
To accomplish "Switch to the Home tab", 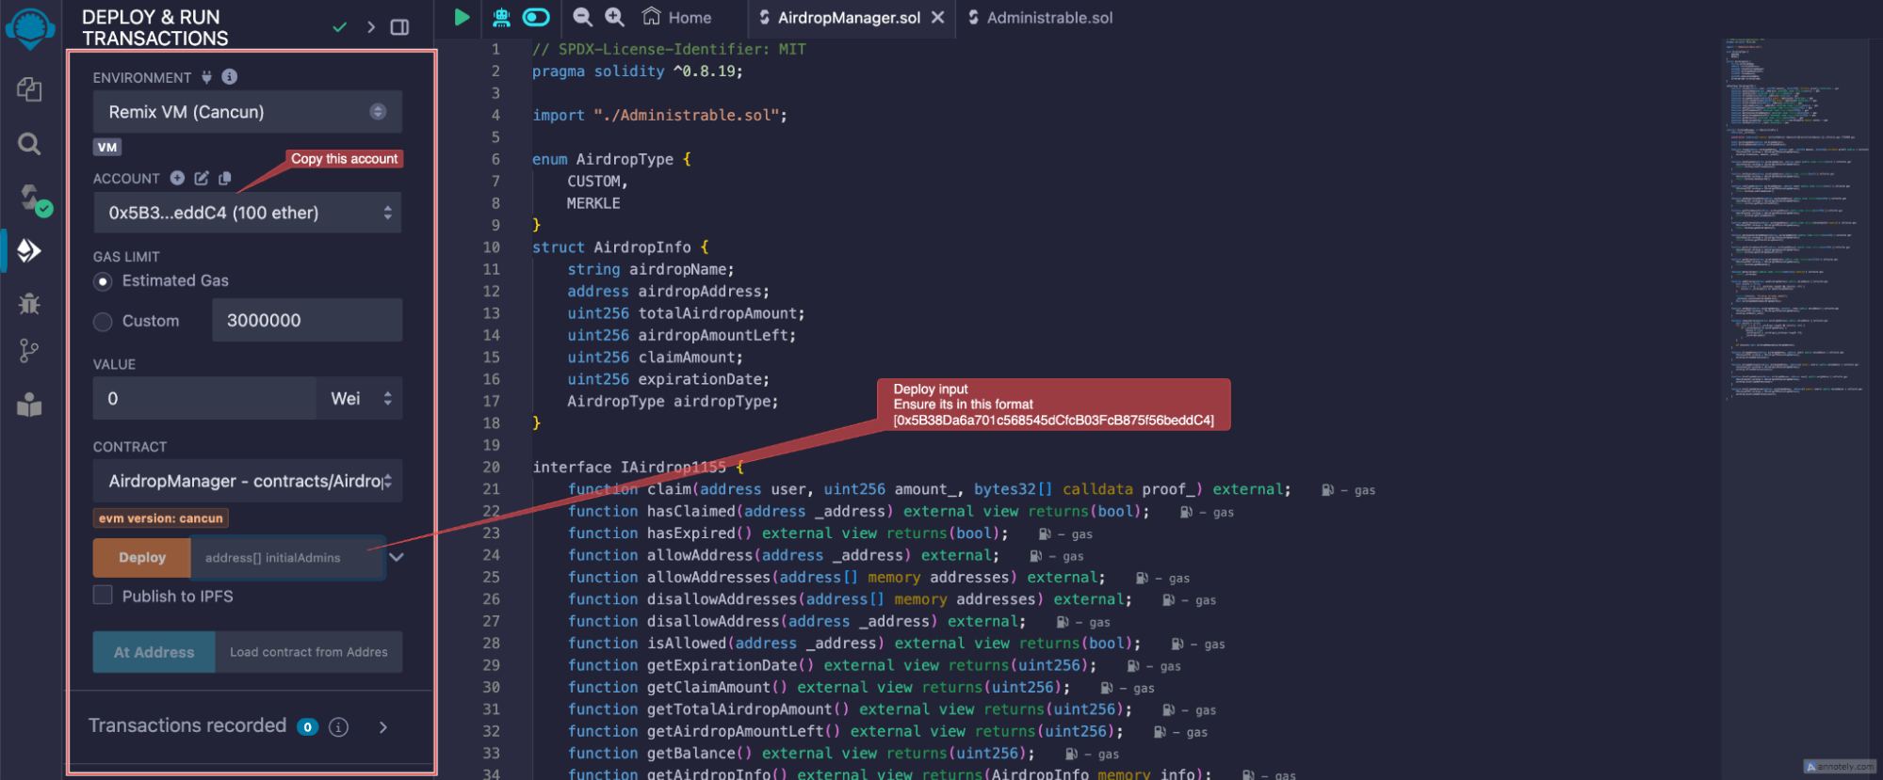I will click(x=677, y=17).
